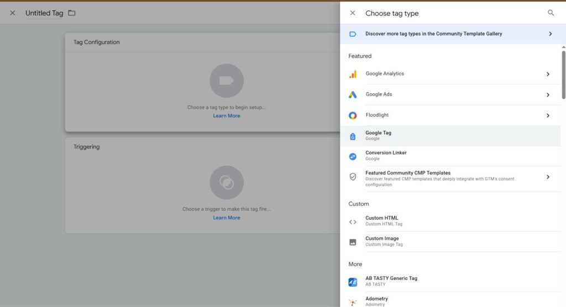Click the Adometry logo icon

353,302
